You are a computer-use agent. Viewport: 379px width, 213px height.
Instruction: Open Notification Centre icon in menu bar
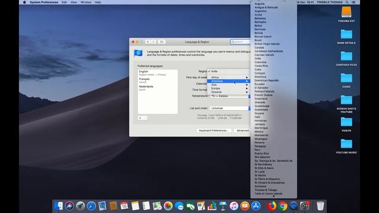[x=354, y=2]
